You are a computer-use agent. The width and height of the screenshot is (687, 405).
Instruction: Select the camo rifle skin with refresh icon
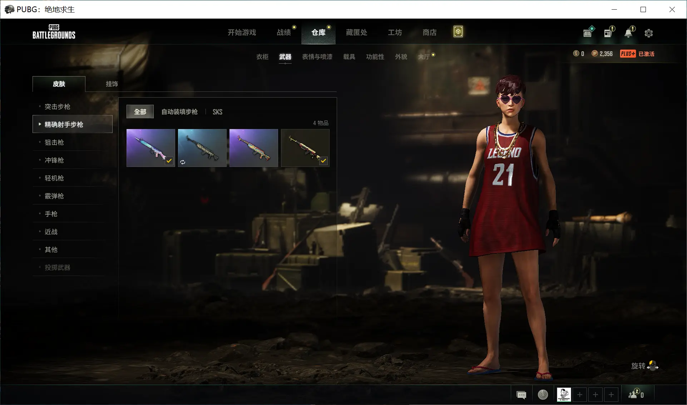point(202,148)
